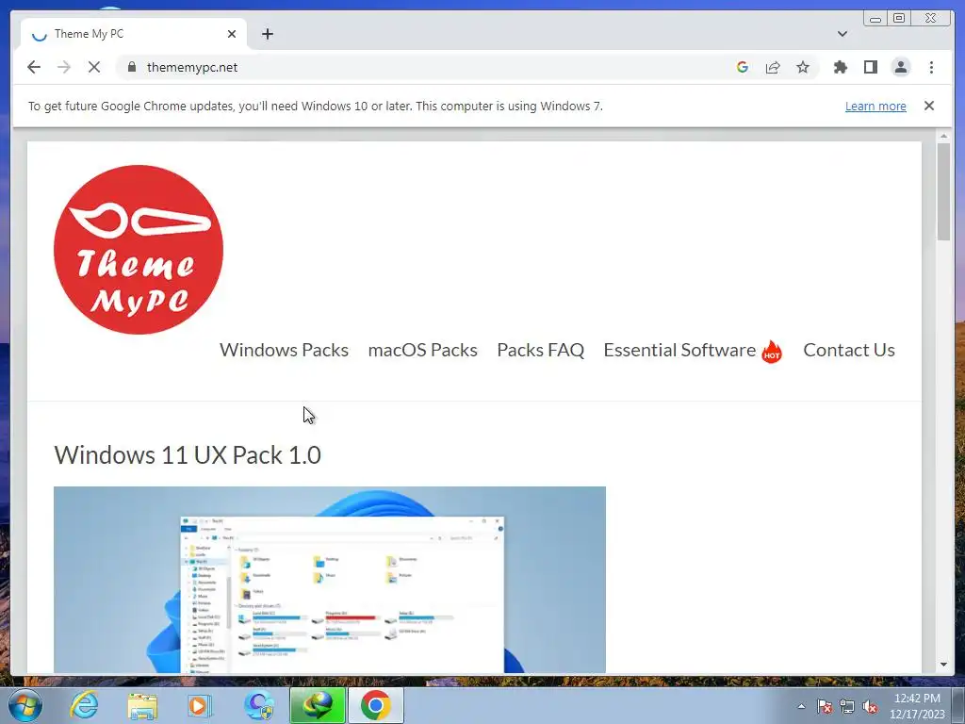Click the page scrollbar up arrow
Screen dimensions: 965x724
point(943,136)
